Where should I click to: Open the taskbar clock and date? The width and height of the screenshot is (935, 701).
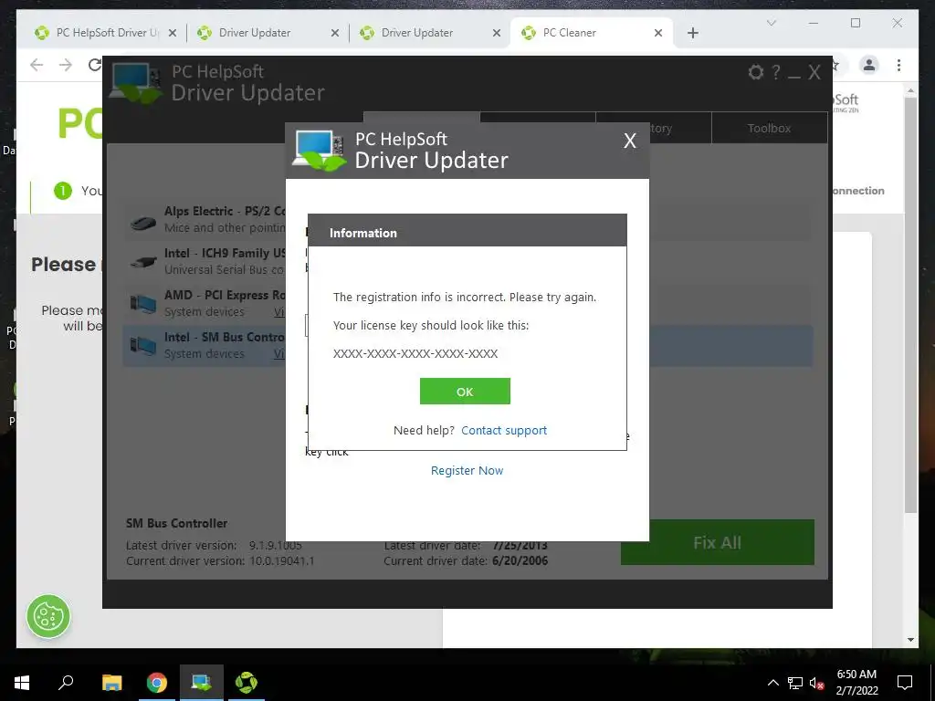pyautogui.click(x=856, y=683)
